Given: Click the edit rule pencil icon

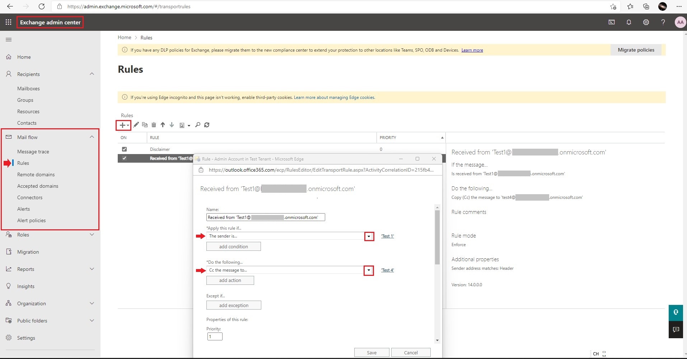Looking at the screenshot, I should (136, 125).
